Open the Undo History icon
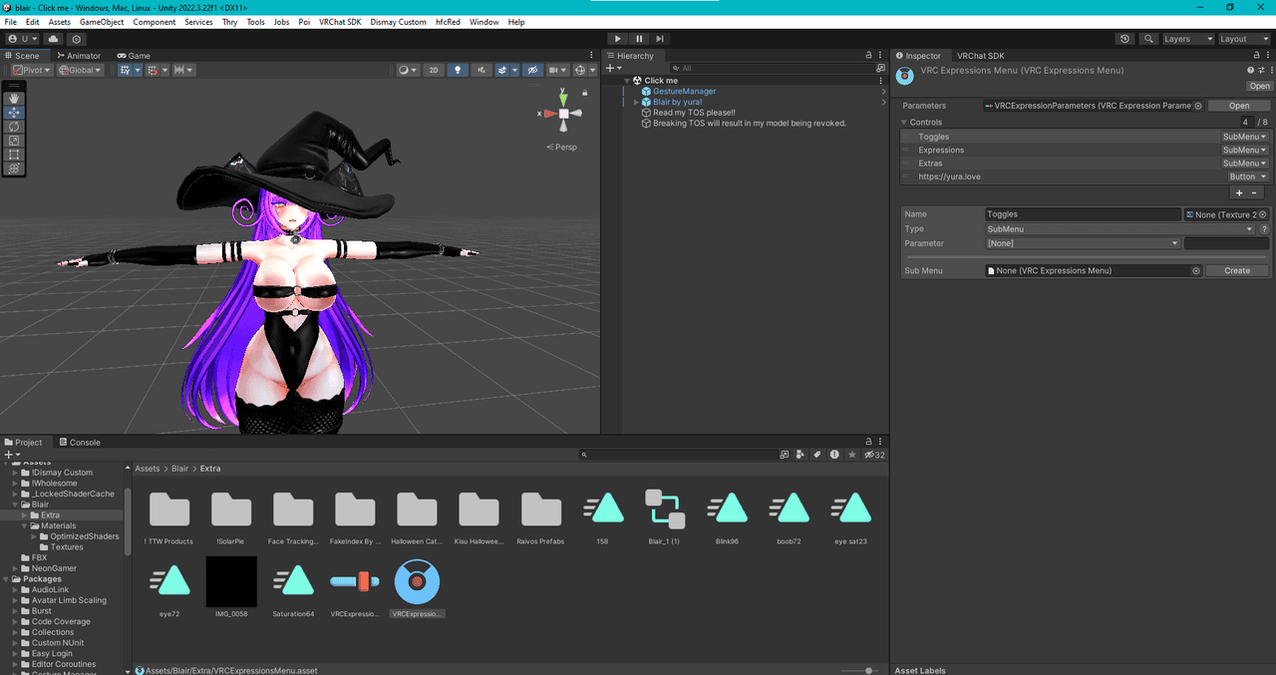The height and width of the screenshot is (675, 1276). coord(1125,39)
